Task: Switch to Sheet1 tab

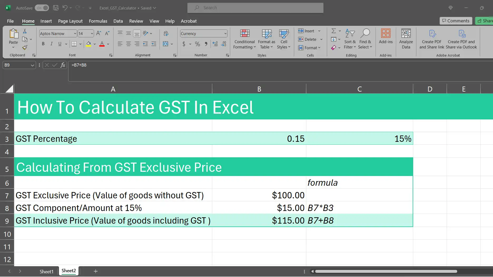Action: 46,271
